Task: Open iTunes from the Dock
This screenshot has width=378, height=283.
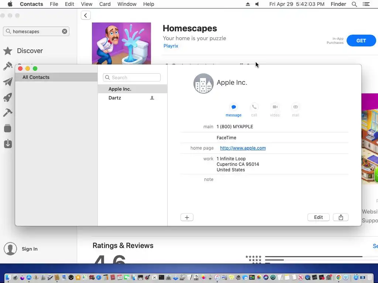Action: [217, 277]
